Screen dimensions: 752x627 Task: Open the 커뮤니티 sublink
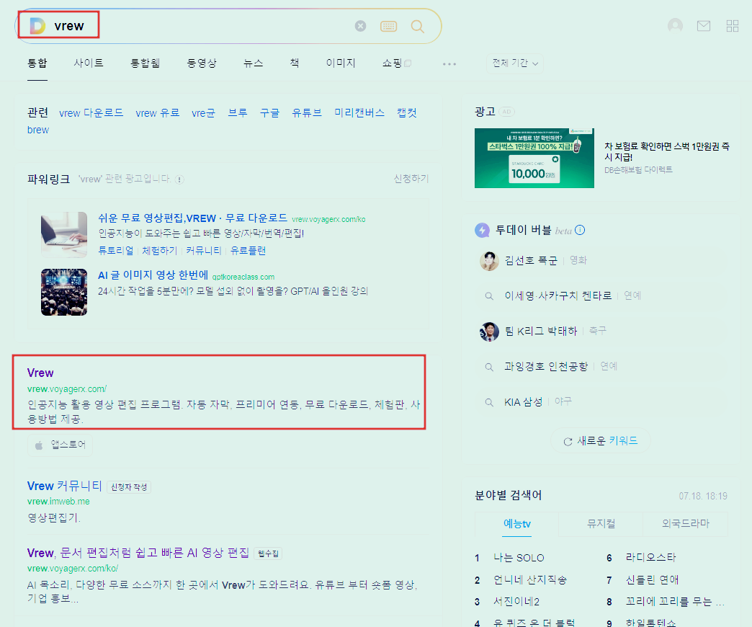204,250
